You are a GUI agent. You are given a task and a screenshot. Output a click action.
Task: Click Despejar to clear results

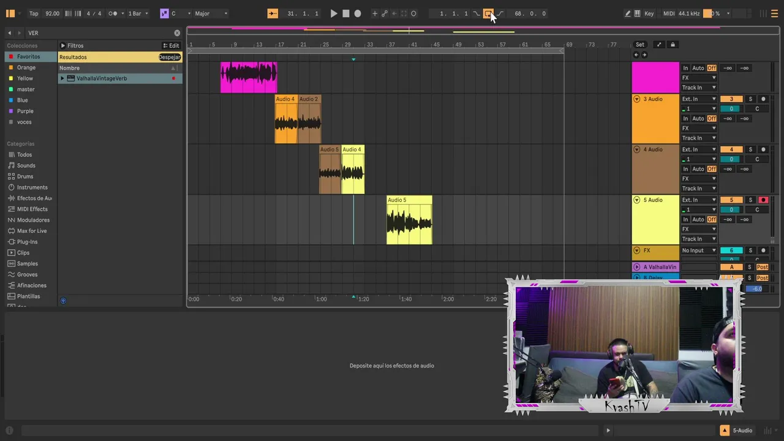[x=170, y=57]
